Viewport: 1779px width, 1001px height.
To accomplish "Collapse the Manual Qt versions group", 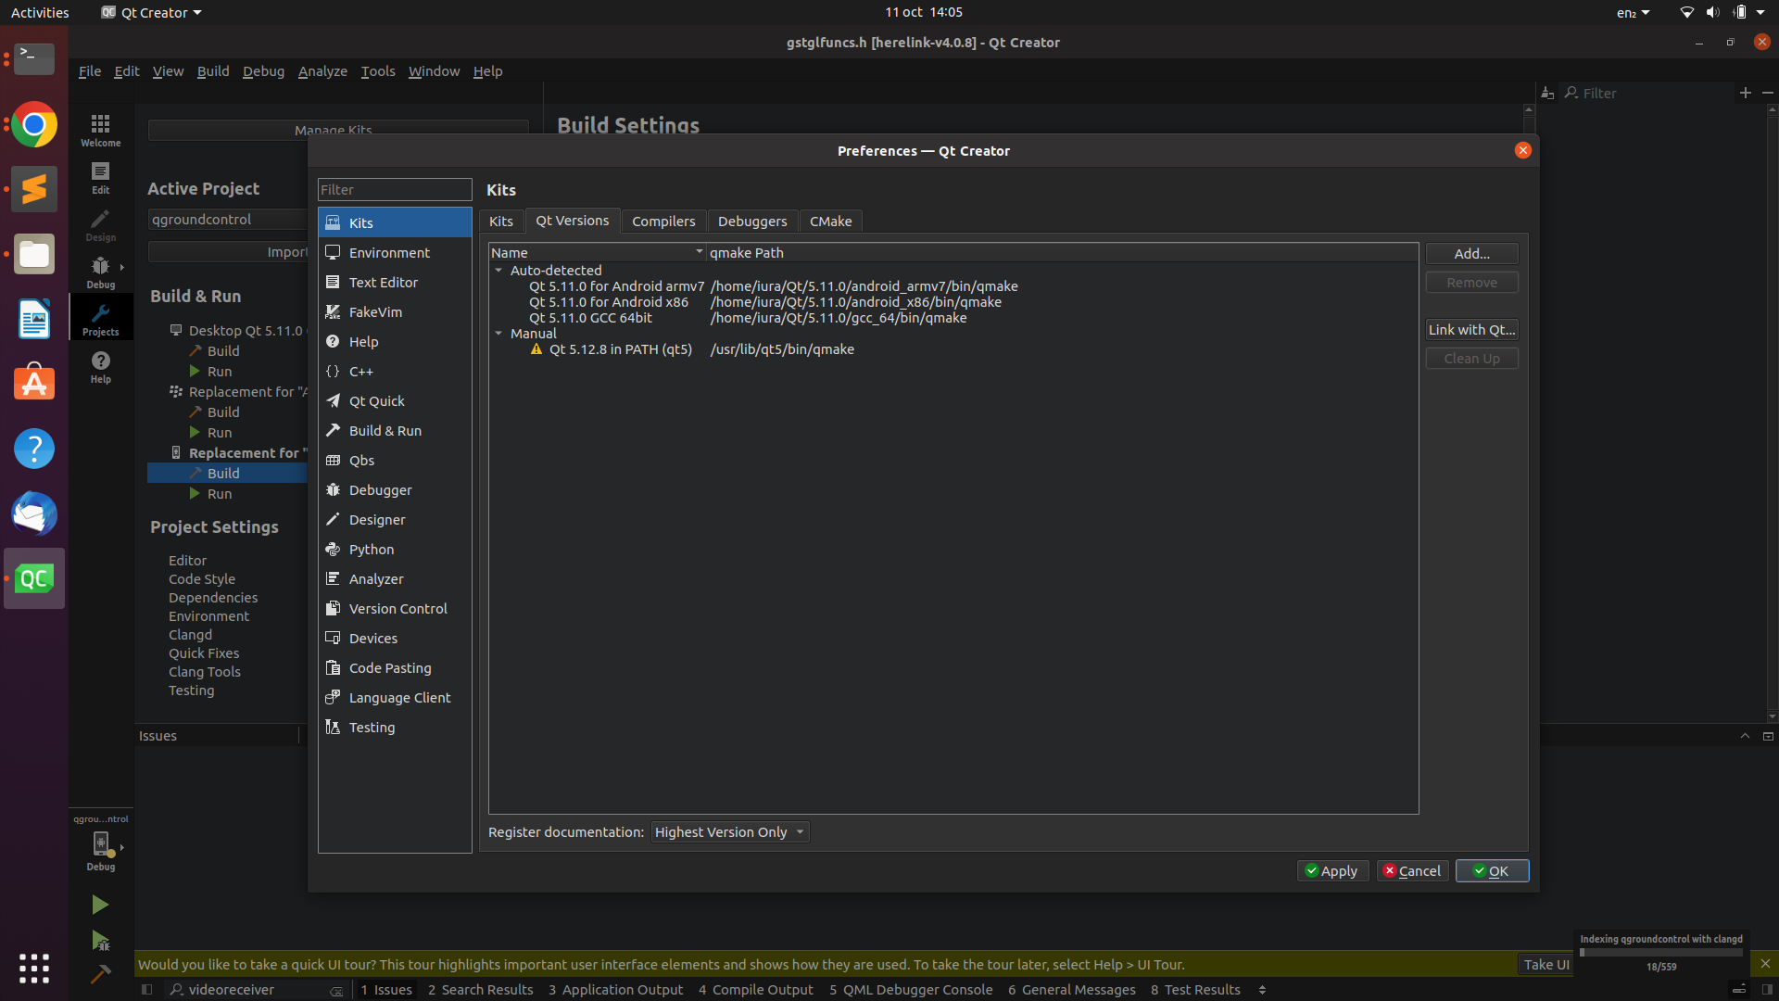I will (500, 333).
